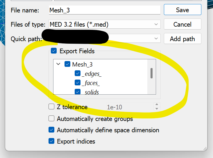Toggle the _solids_ field checkbox

pyautogui.click(x=78, y=92)
